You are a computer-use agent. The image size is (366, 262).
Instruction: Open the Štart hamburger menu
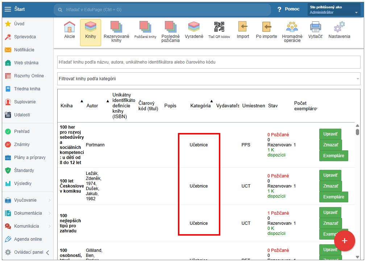[8, 9]
